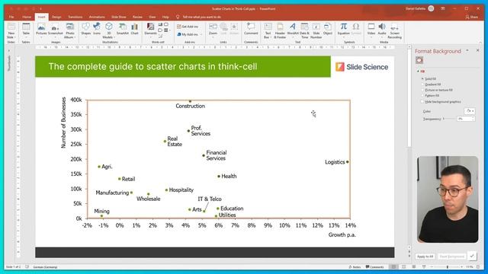Collapse the Fill section
Image resolution: width=488 pixels, height=274 pixels.
click(x=418, y=72)
